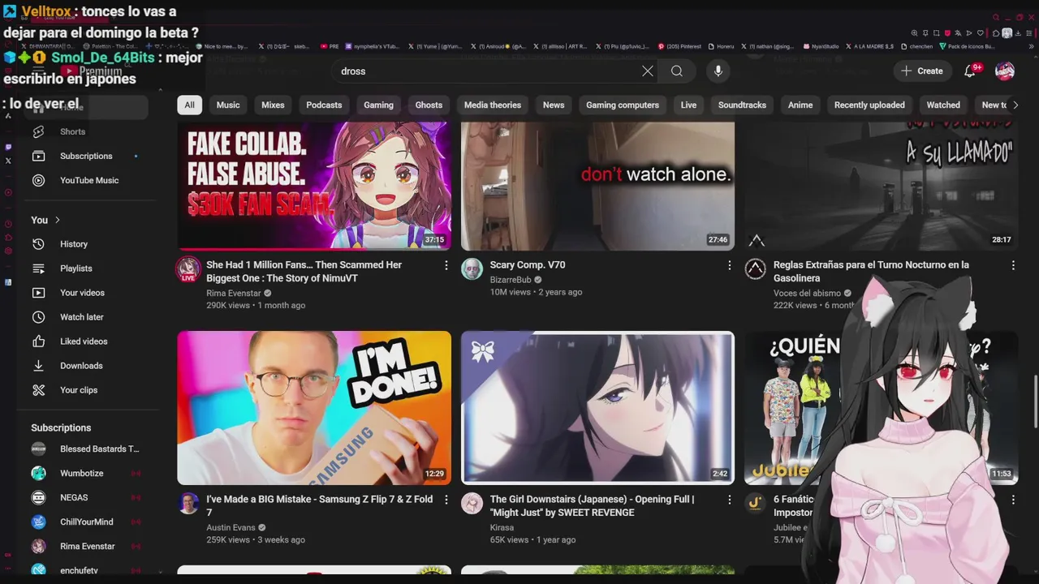
Task: Select the All filter chip
Action: pos(189,105)
